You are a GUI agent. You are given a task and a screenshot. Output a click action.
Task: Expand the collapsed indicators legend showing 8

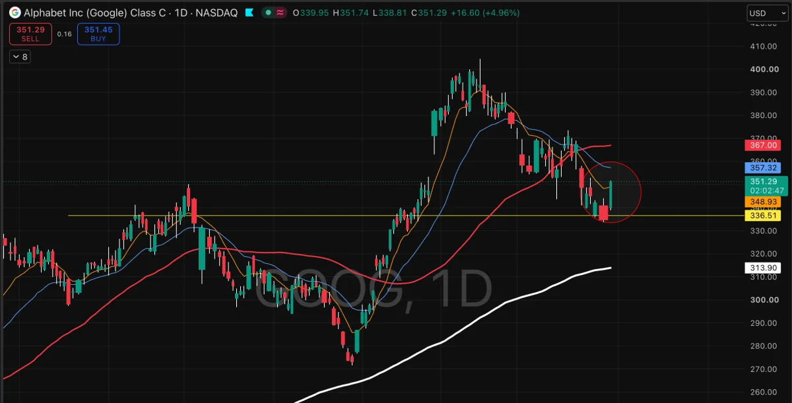point(20,57)
